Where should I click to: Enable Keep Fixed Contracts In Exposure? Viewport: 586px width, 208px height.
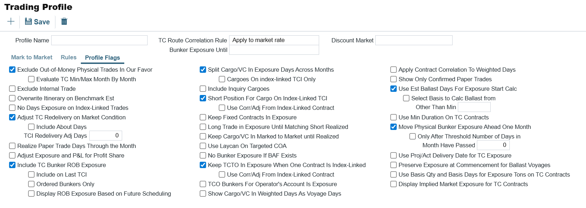[x=203, y=117]
